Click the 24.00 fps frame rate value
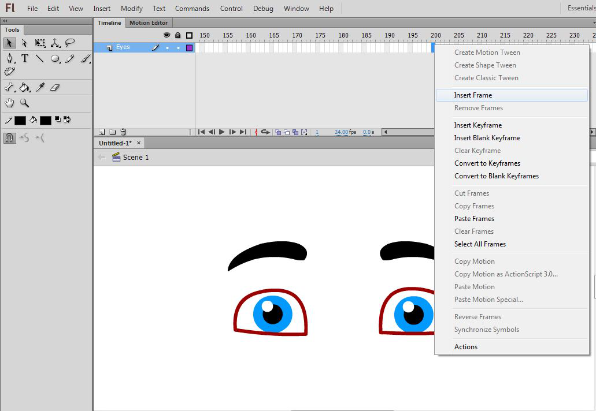The image size is (596, 411). (342, 132)
